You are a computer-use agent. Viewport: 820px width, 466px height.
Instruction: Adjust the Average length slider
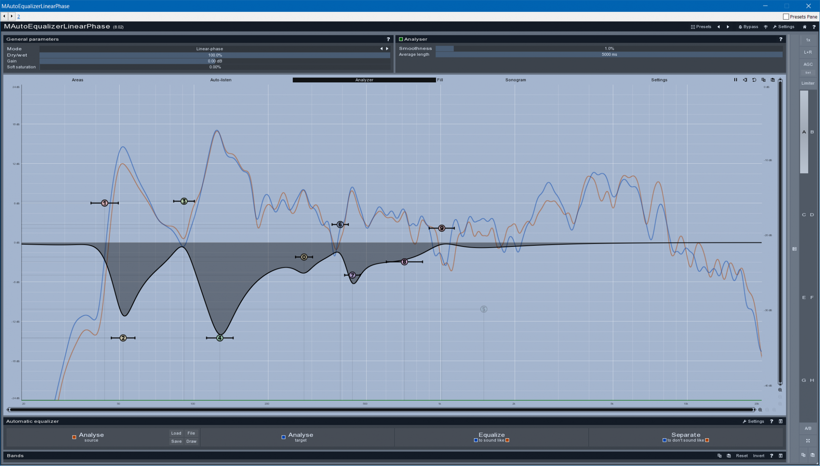609,54
